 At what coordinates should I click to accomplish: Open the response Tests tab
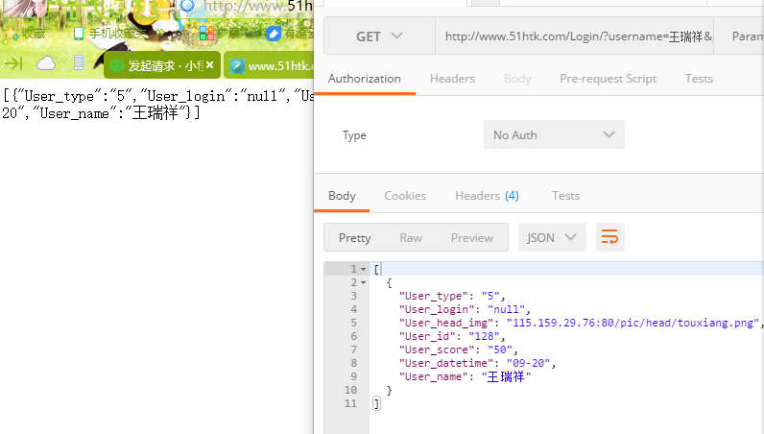[x=565, y=196]
